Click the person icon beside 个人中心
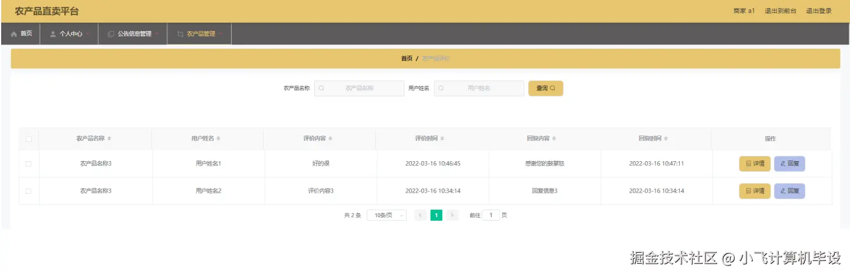 tap(53, 34)
